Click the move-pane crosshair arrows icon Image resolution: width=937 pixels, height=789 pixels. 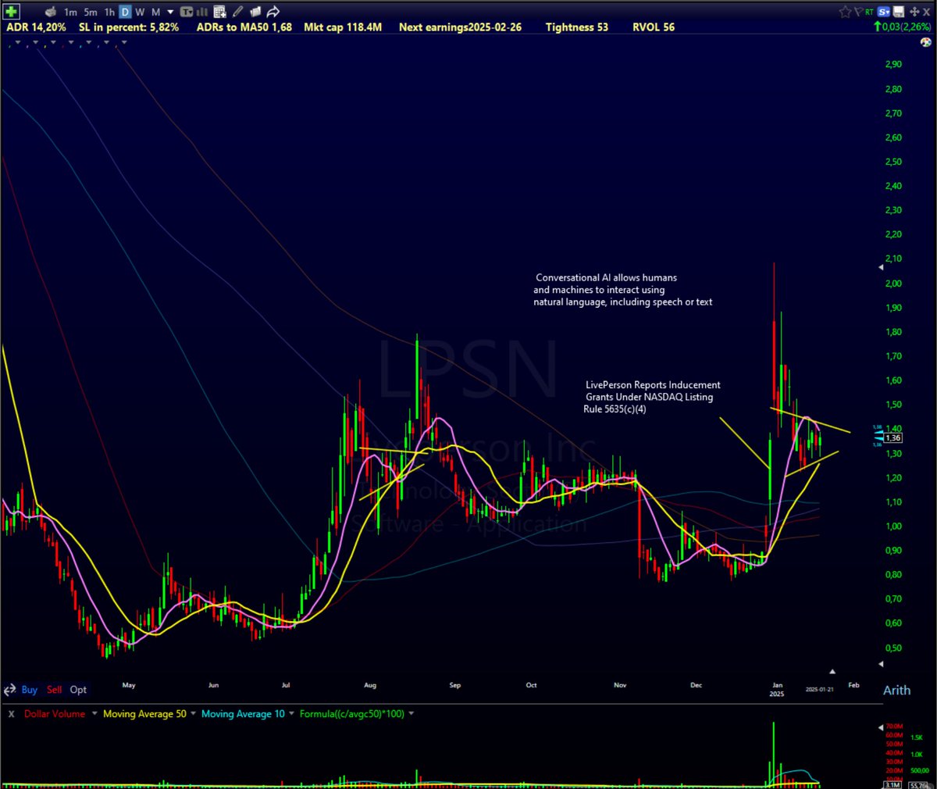point(914,12)
